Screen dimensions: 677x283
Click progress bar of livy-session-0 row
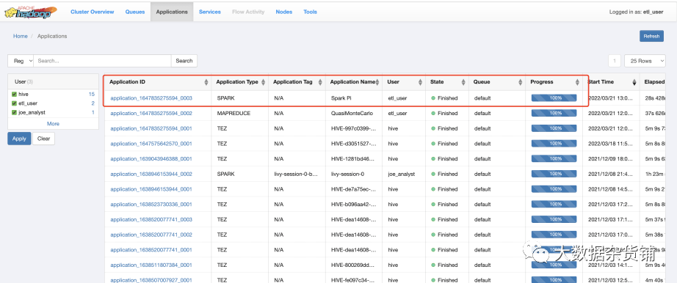pos(554,174)
